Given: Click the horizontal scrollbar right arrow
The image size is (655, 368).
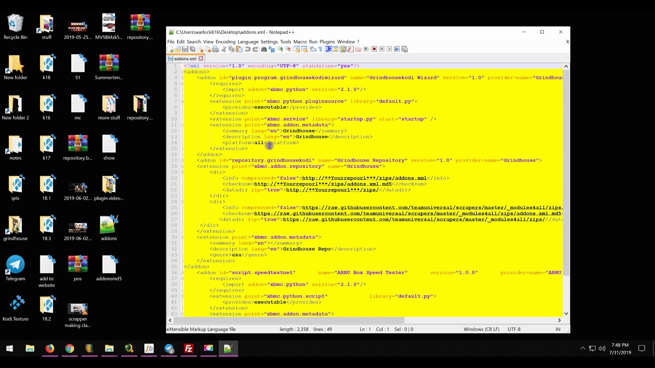Looking at the screenshot, I should (559, 320).
